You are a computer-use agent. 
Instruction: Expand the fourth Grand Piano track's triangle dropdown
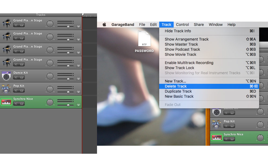[x=79, y=66]
